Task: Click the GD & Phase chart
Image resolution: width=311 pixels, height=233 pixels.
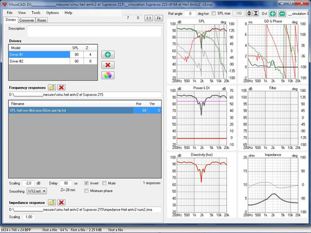Action: 273,51
